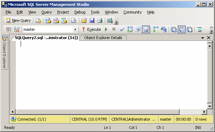
Task: Click the New Query button
Action: click(x=18, y=20)
